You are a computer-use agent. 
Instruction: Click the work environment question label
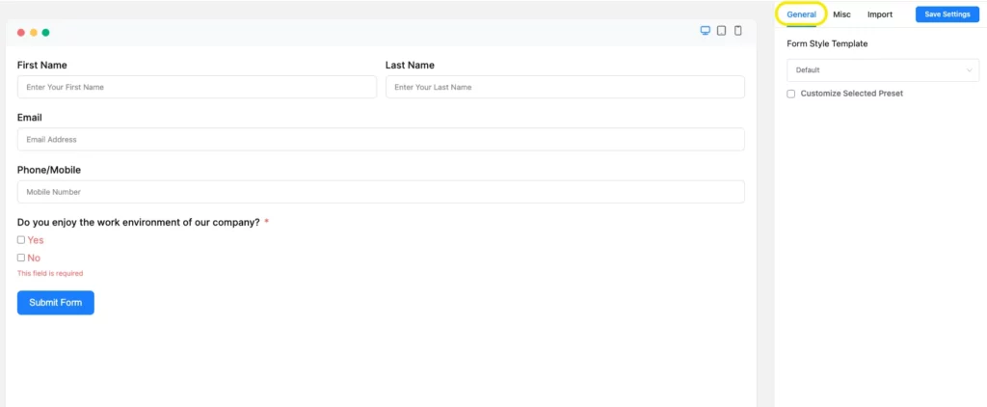139,222
